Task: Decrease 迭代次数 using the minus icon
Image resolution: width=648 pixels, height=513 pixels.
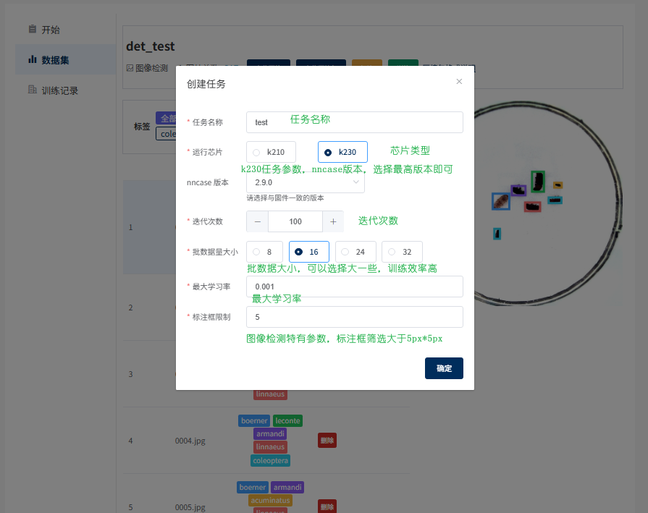Action: coord(258,221)
